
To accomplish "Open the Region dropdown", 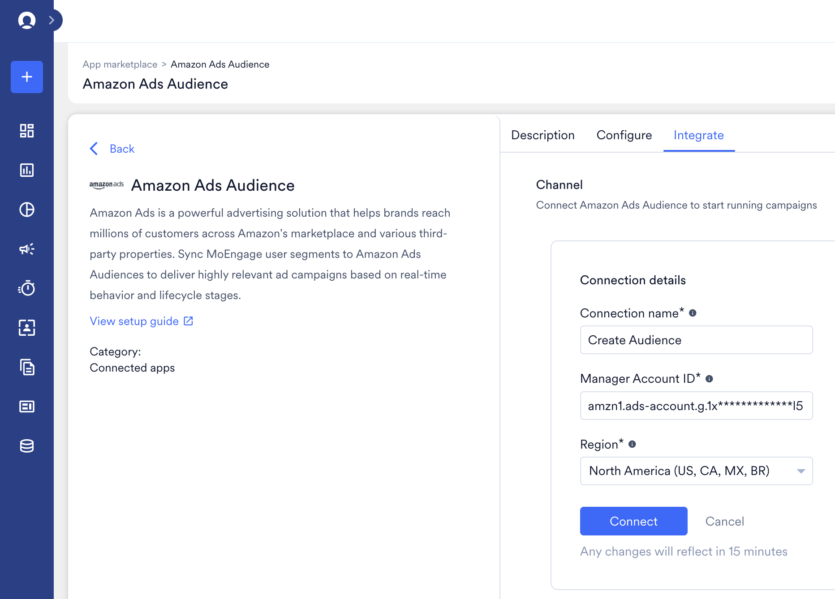I will click(696, 471).
